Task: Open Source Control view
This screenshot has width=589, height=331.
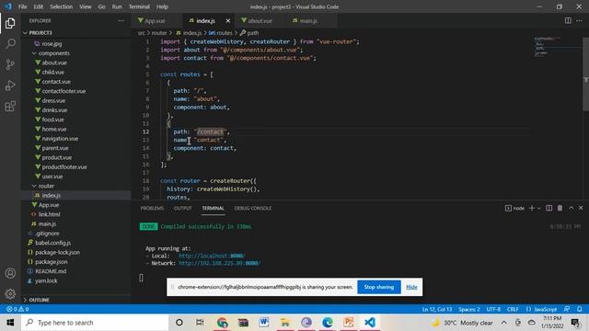Action: (10, 64)
